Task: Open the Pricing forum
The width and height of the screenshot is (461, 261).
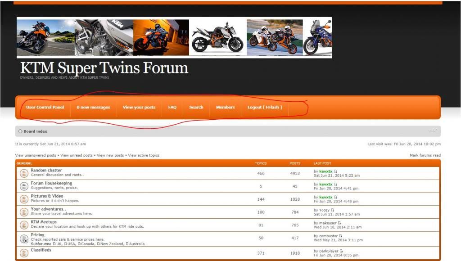Action: coord(38,235)
